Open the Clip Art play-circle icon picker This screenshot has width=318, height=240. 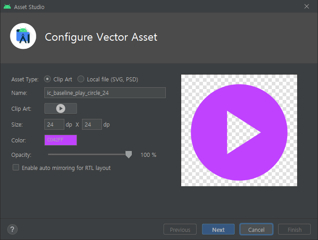pyautogui.click(x=60, y=108)
